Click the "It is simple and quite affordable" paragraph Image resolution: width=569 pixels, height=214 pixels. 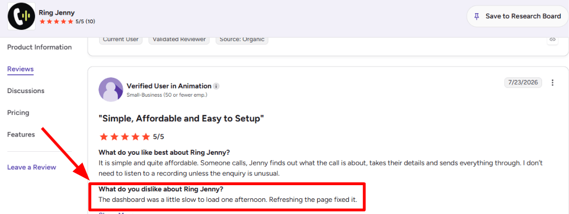(321, 168)
